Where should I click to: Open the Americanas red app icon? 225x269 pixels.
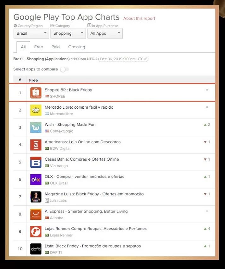(x=36, y=145)
